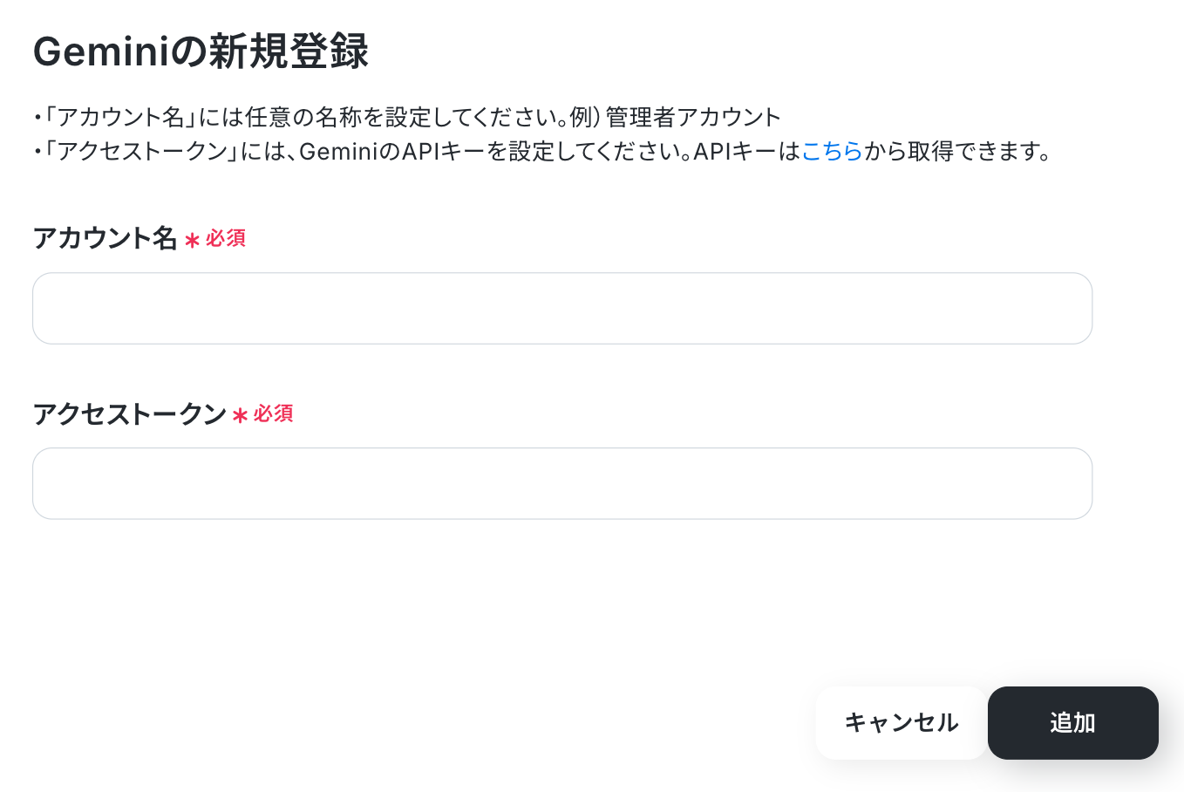Click red asterisk beside アカウント名

point(192,241)
